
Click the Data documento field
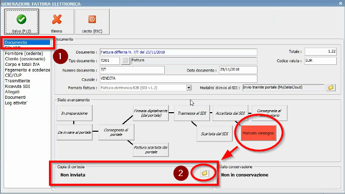pyautogui.click(x=238, y=69)
